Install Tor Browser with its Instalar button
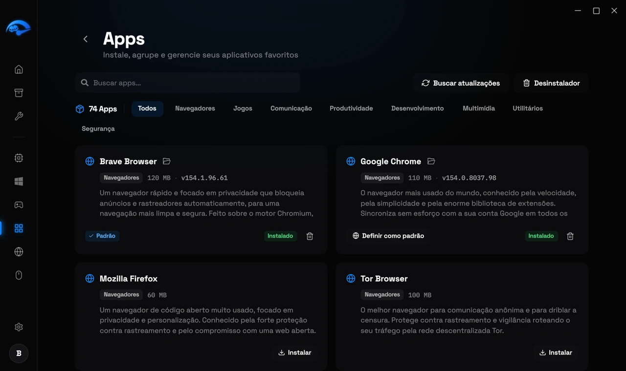 pos(556,352)
